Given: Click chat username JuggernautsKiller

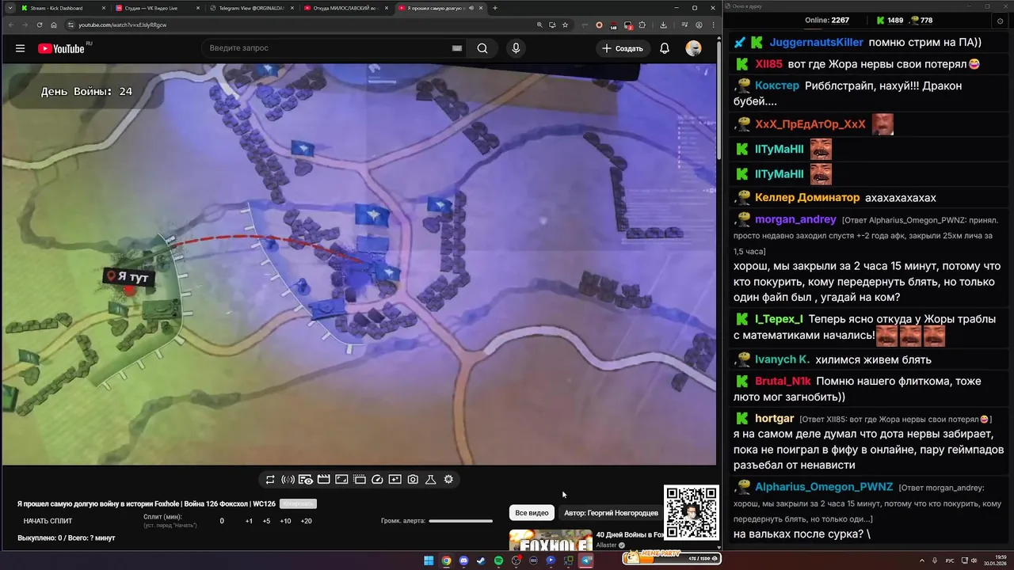Looking at the screenshot, I should pyautogui.click(x=817, y=43).
